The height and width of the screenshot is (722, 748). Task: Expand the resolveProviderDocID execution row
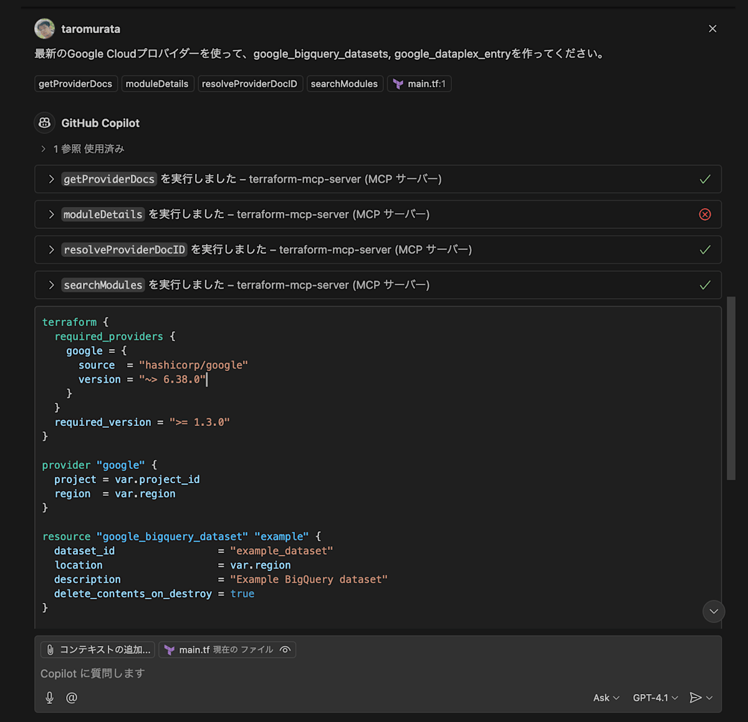378,249
